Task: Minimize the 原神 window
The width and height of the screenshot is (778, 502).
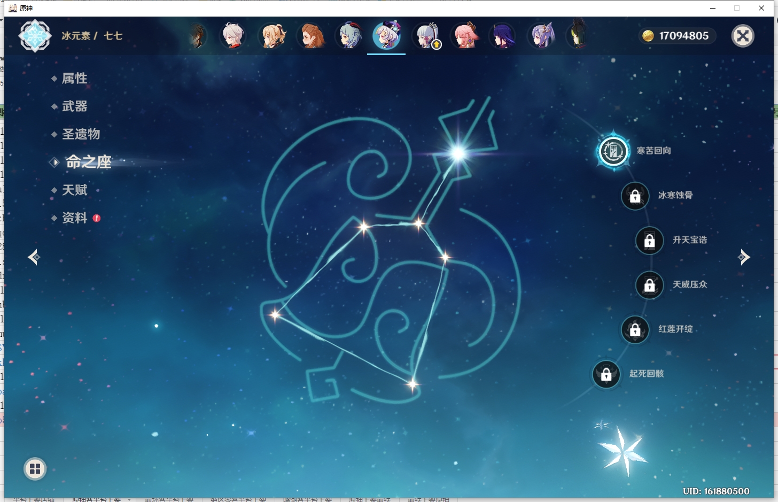Action: point(712,8)
